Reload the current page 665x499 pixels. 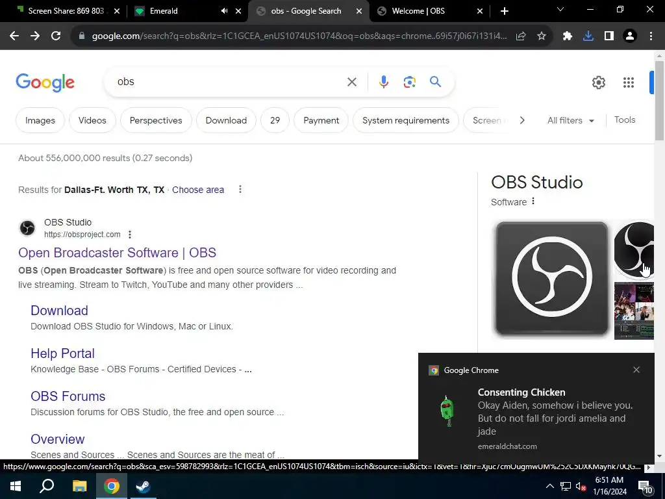coord(56,36)
